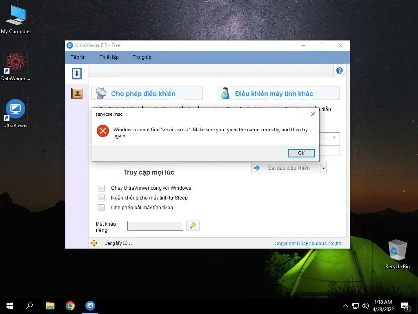Expand the Bắt đầu điều khiển dropdown arrow
Viewport: 418px width, 314px height.
coord(323,168)
